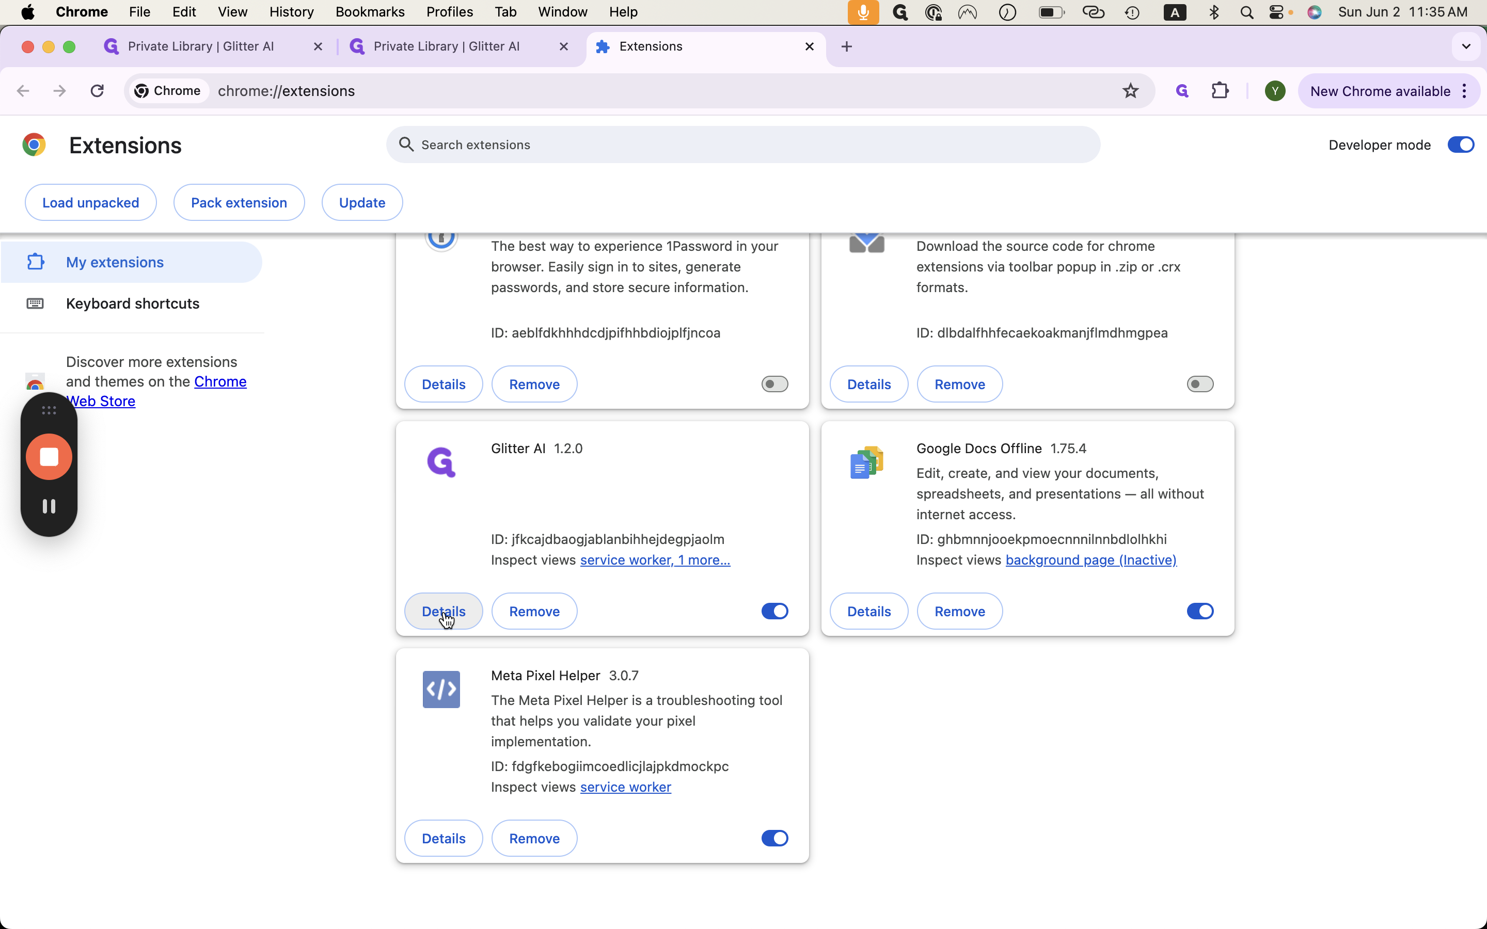Open the File menu
1487x929 pixels.
click(x=139, y=12)
